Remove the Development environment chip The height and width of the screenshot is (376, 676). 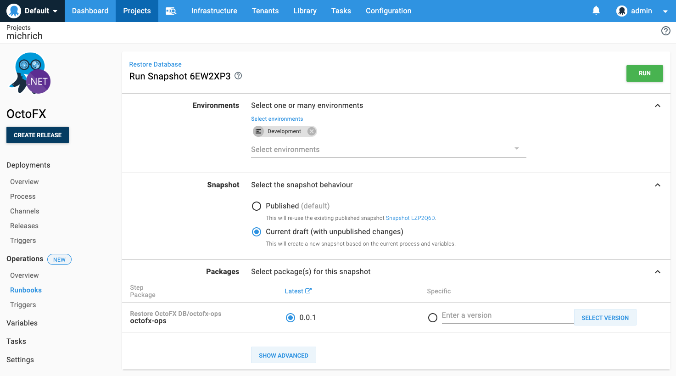(312, 131)
